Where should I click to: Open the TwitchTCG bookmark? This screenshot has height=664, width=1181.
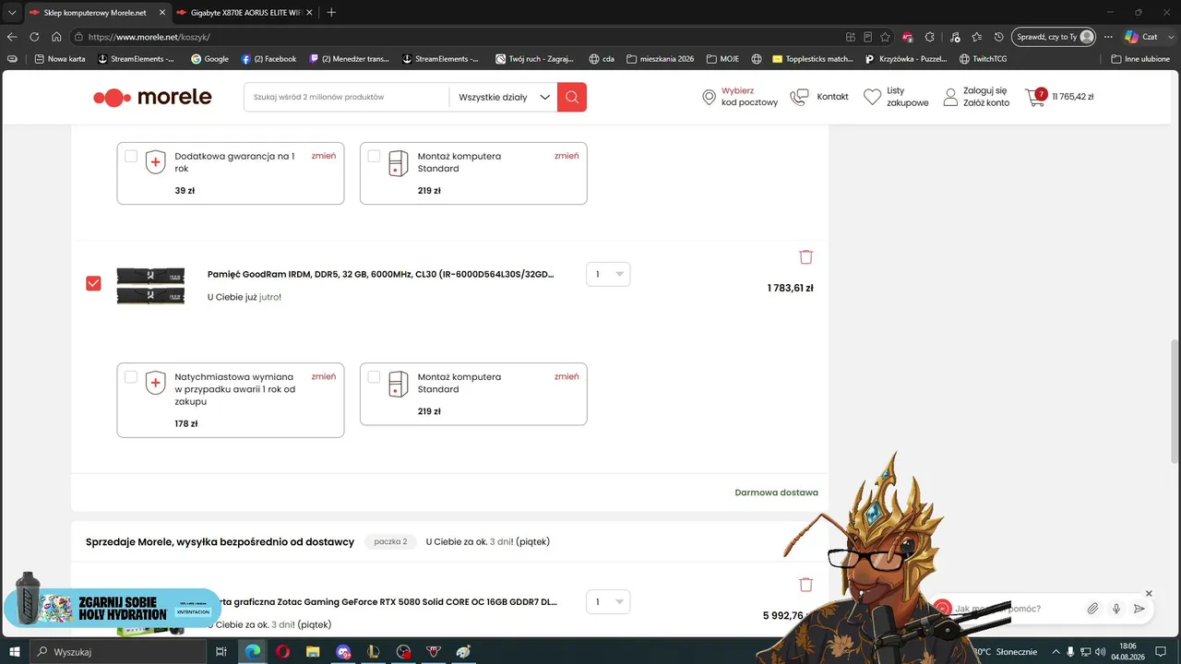click(983, 59)
